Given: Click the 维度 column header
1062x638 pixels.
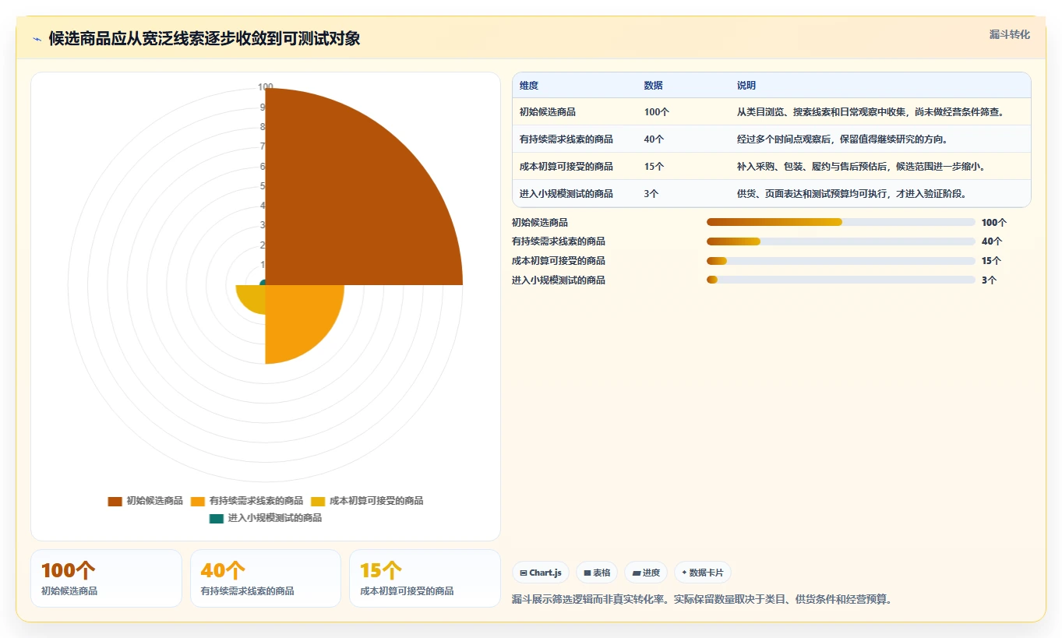Looking at the screenshot, I should pyautogui.click(x=529, y=86).
